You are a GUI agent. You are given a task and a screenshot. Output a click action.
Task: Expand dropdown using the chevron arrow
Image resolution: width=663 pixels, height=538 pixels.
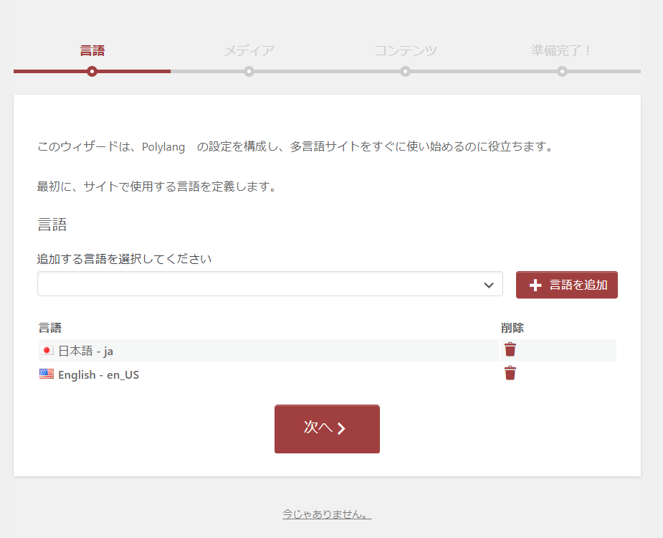pyautogui.click(x=489, y=285)
